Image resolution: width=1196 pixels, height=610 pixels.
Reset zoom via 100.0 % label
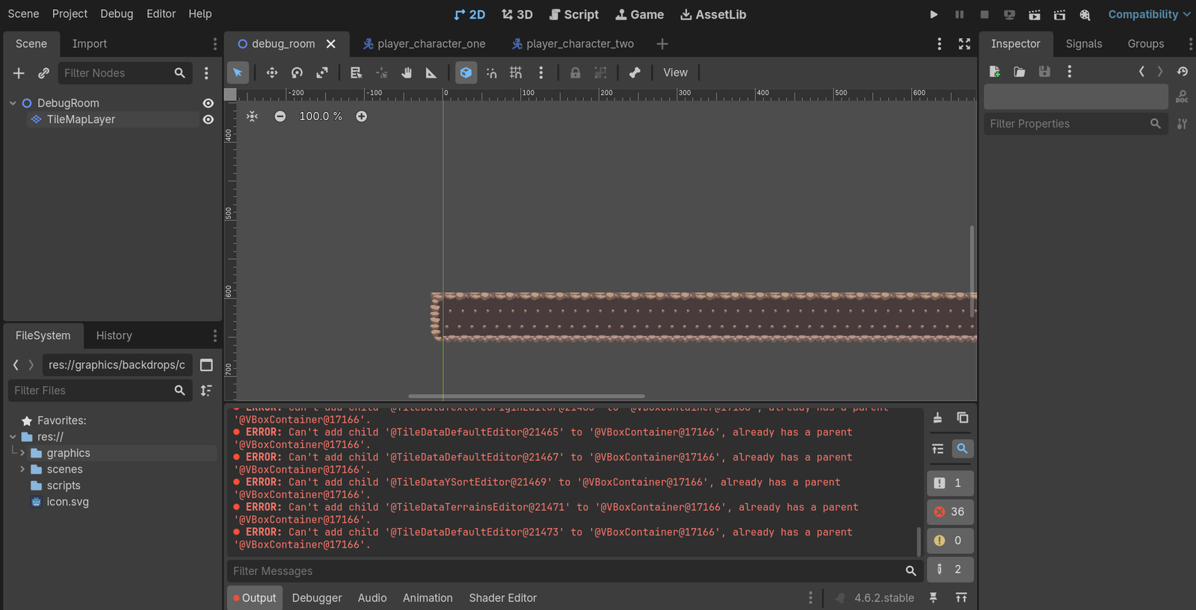pos(321,116)
